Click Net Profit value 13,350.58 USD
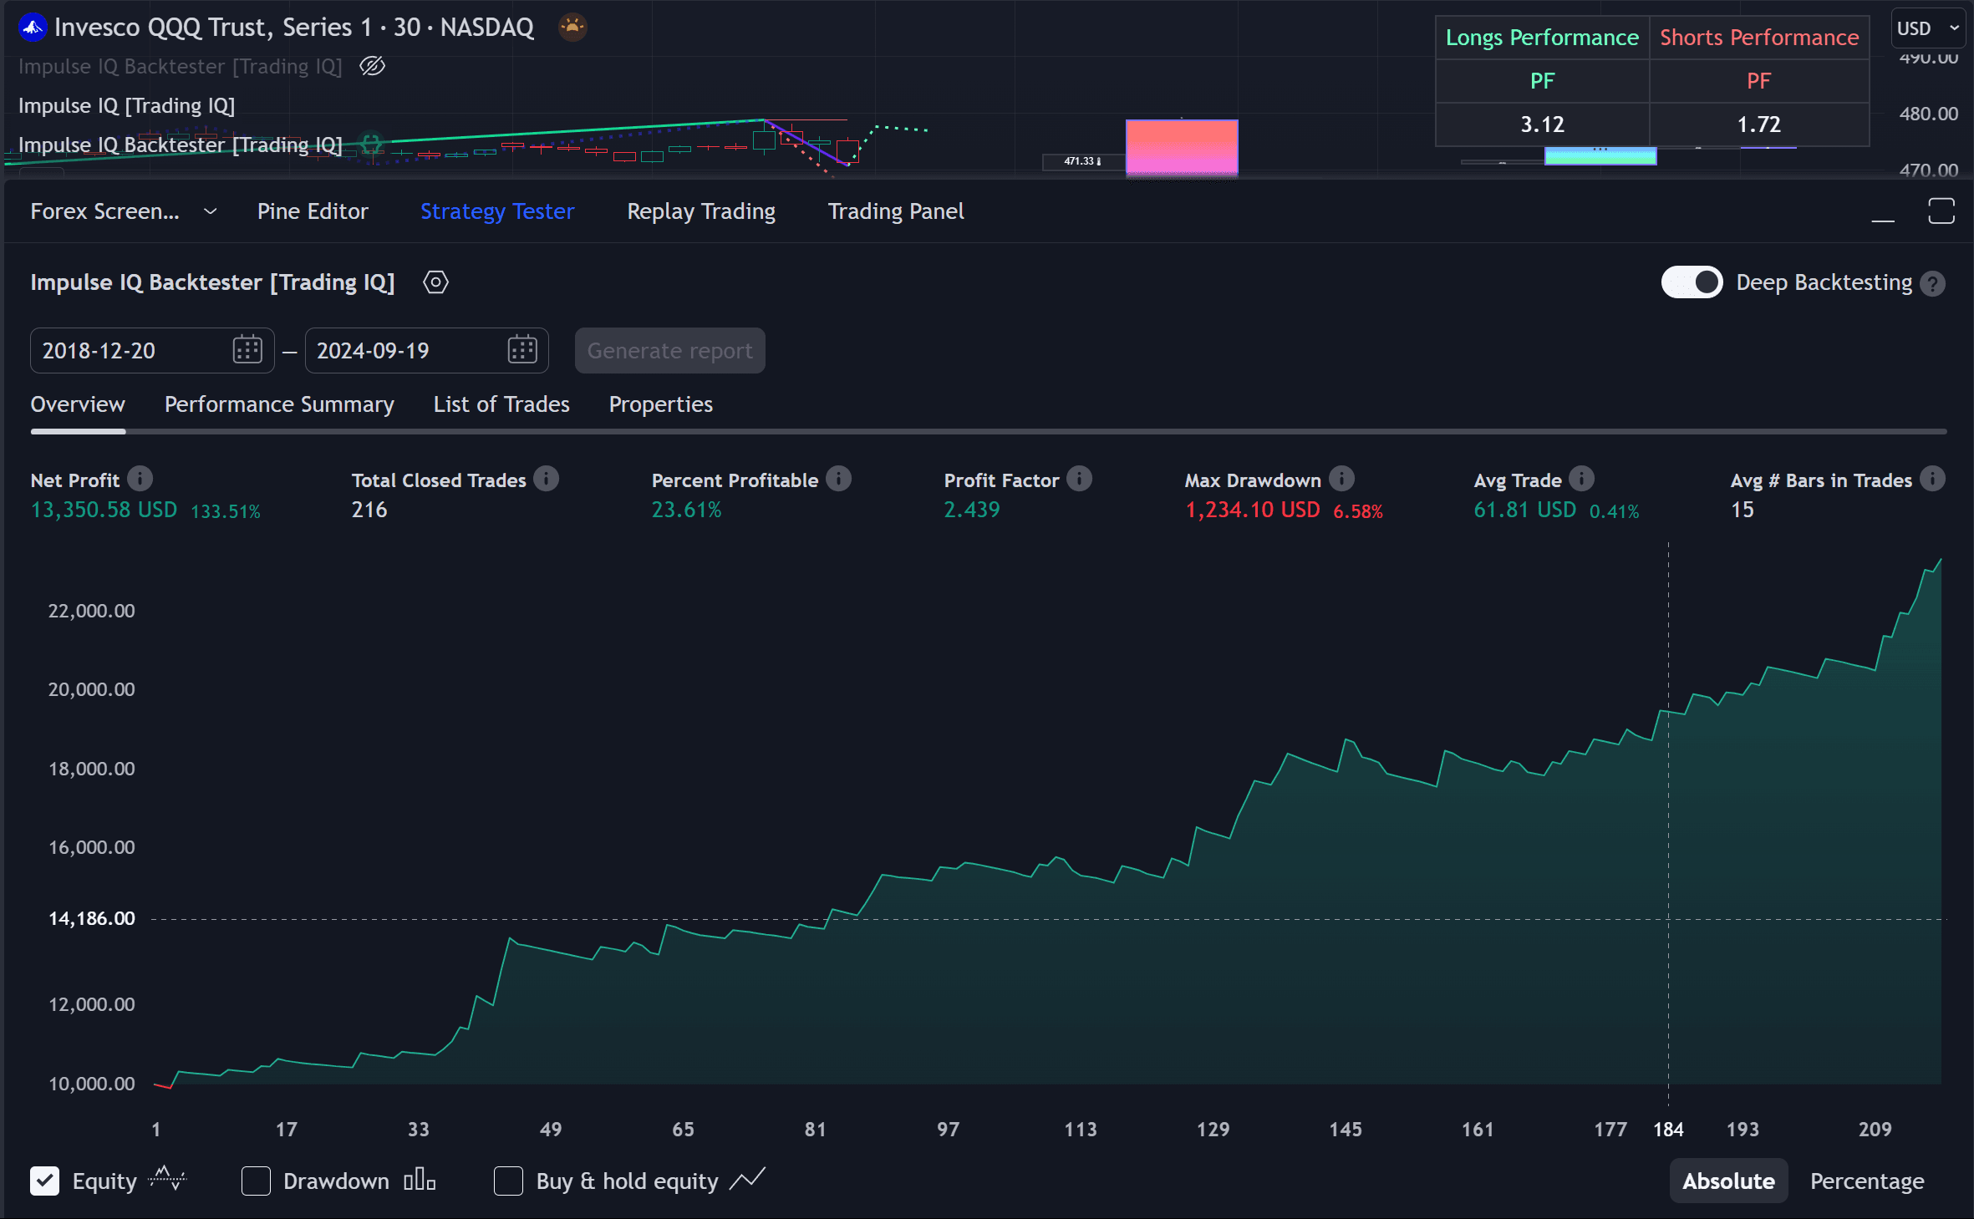Screen dimensions: 1974x1219 pyautogui.click(x=104, y=510)
